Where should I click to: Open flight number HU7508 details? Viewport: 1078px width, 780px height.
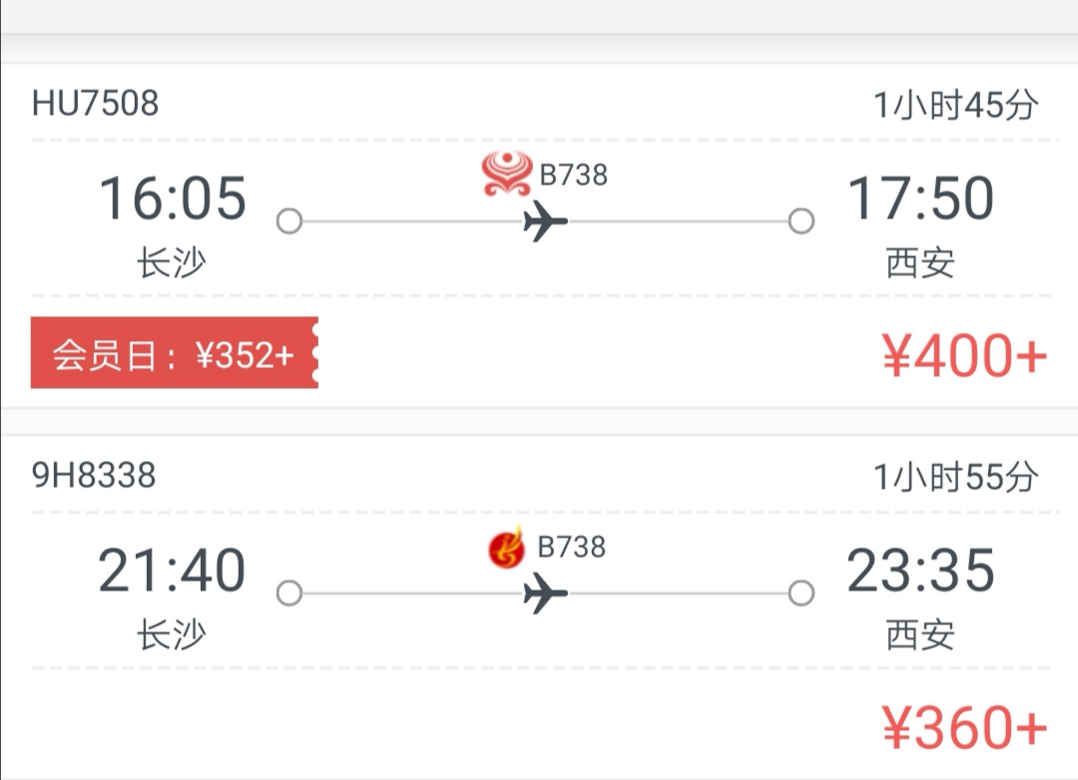point(95,103)
